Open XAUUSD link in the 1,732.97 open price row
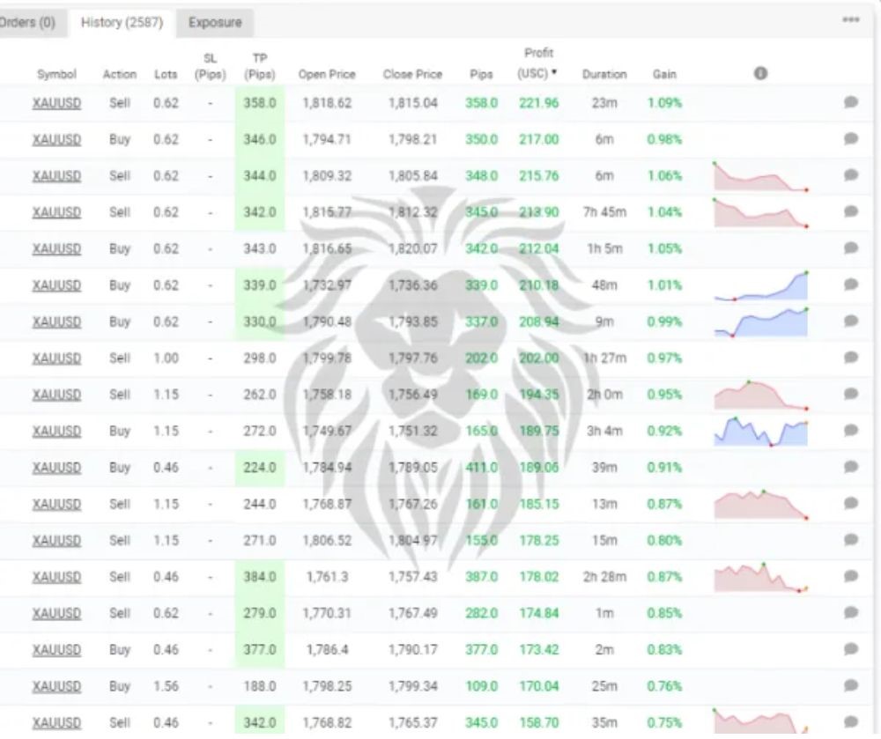The height and width of the screenshot is (739, 881). pos(56,286)
